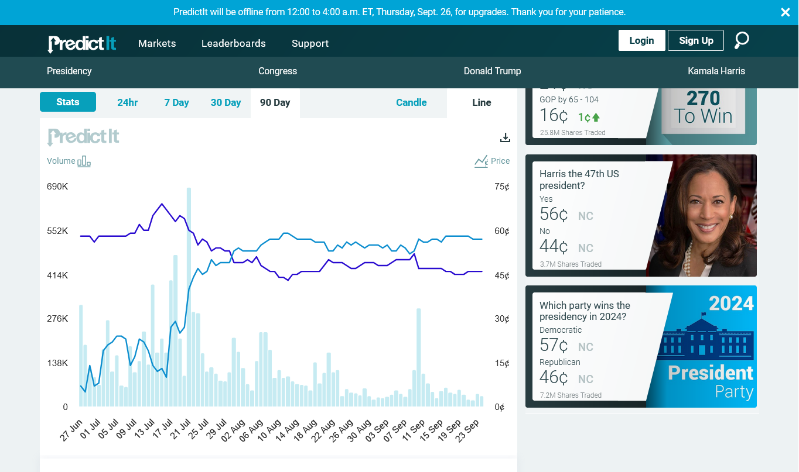Image resolution: width=799 pixels, height=472 pixels.
Task: Click the 16¢ GOP price value
Action: pos(554,116)
